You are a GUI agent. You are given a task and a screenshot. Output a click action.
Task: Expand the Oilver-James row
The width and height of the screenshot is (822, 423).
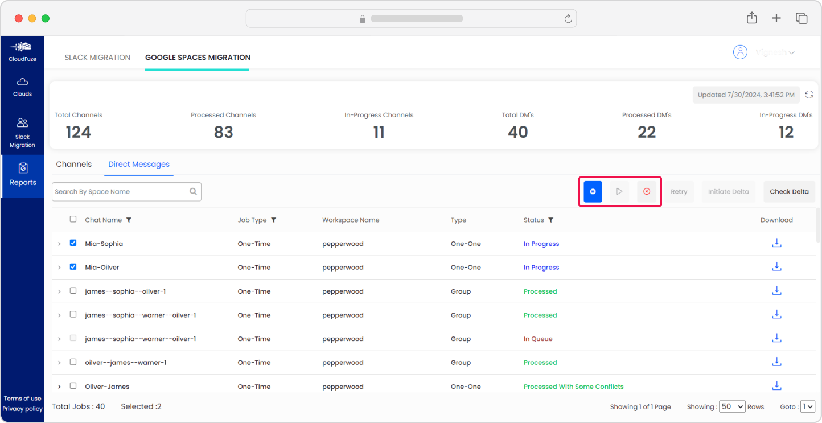click(x=59, y=387)
